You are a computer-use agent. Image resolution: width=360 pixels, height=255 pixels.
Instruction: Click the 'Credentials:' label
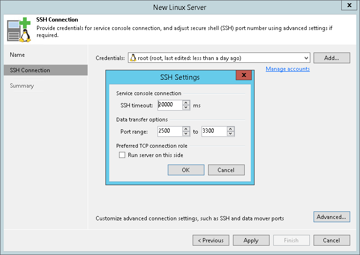point(110,58)
